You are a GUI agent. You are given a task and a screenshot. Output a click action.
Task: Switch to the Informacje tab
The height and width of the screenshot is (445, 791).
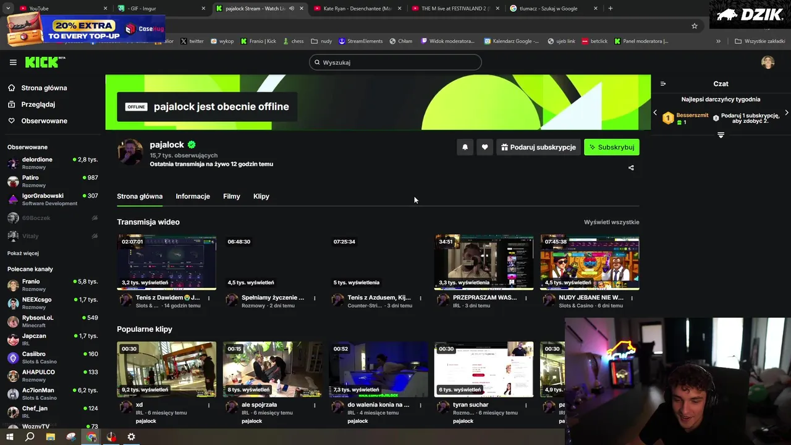193,197
